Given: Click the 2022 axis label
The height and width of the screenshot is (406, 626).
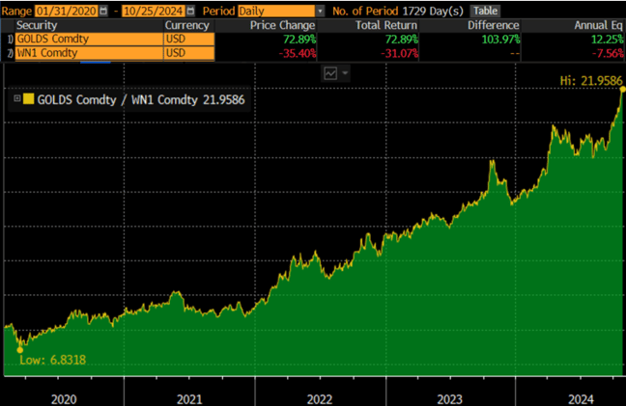Looking at the screenshot, I should [320, 399].
